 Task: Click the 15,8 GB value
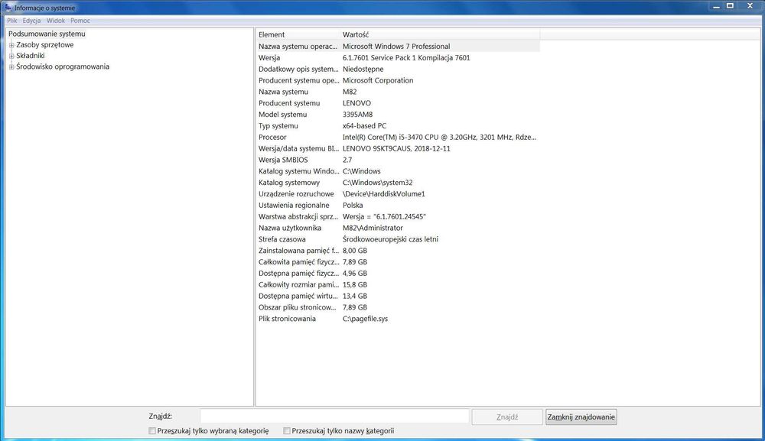point(355,284)
